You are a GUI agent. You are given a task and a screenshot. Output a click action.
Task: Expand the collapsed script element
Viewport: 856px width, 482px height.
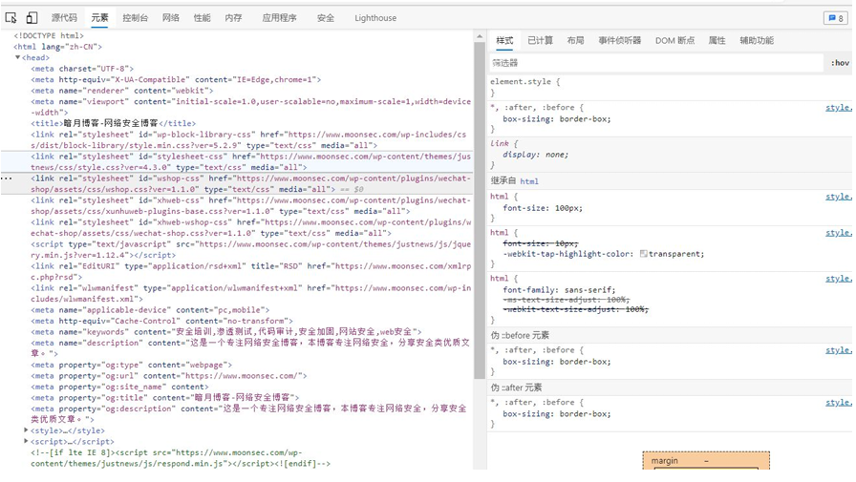[26, 441]
